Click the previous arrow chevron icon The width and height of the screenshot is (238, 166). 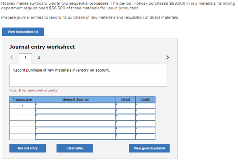[12, 57]
